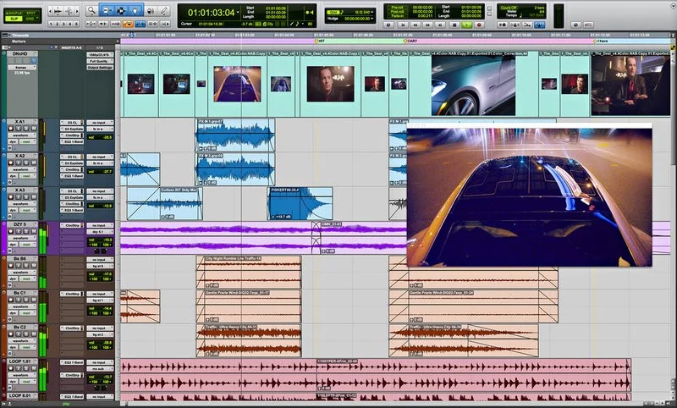Open main counter format dropdown
The width and height of the screenshot is (677, 408).
[238, 12]
